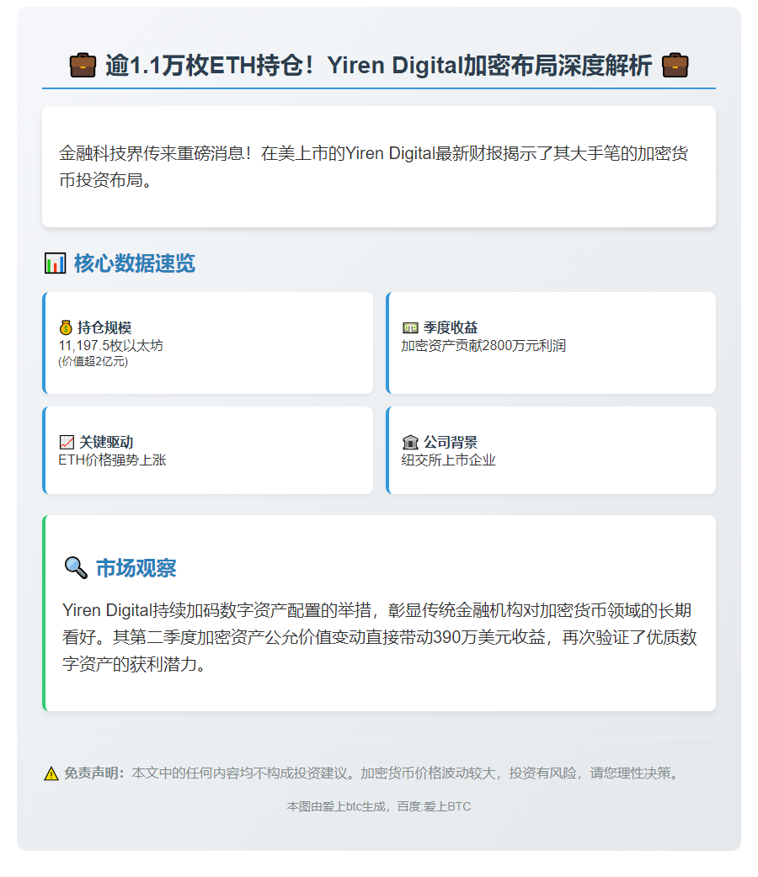Click the banknote icon beside 季度收益
Image resolution: width=758 pixels, height=877 pixels.
pos(410,327)
